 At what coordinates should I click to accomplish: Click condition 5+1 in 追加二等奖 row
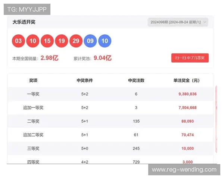[85, 135]
